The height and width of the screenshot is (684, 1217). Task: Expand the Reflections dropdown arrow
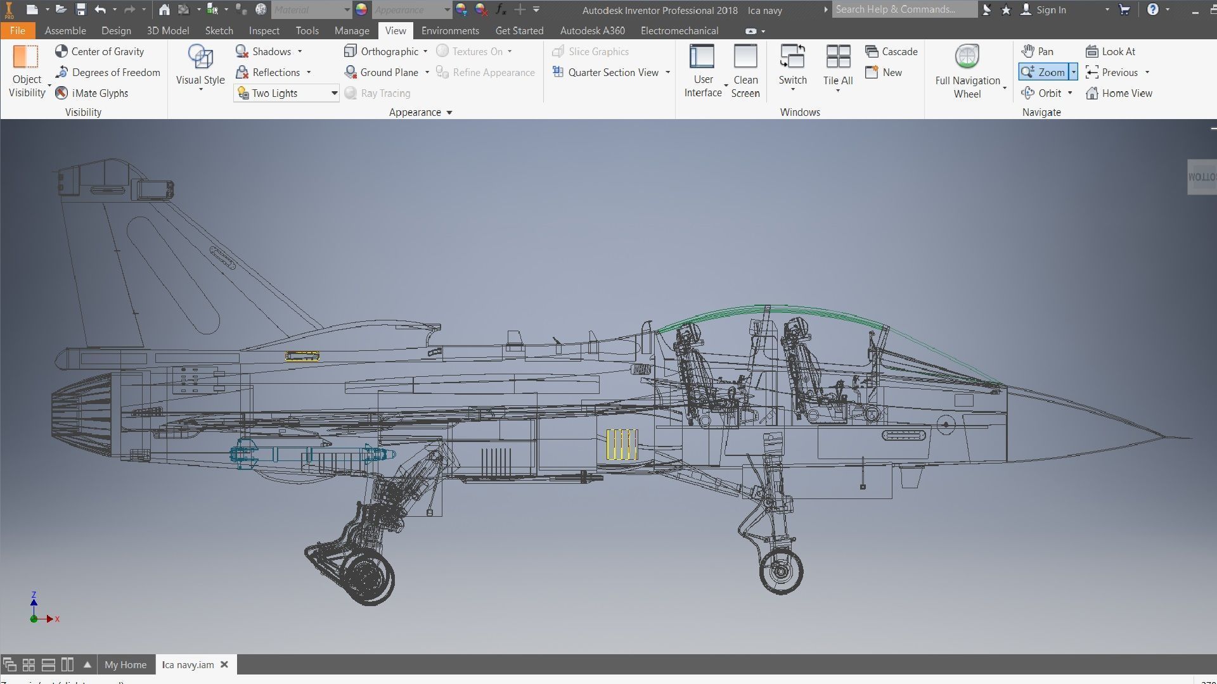click(309, 72)
